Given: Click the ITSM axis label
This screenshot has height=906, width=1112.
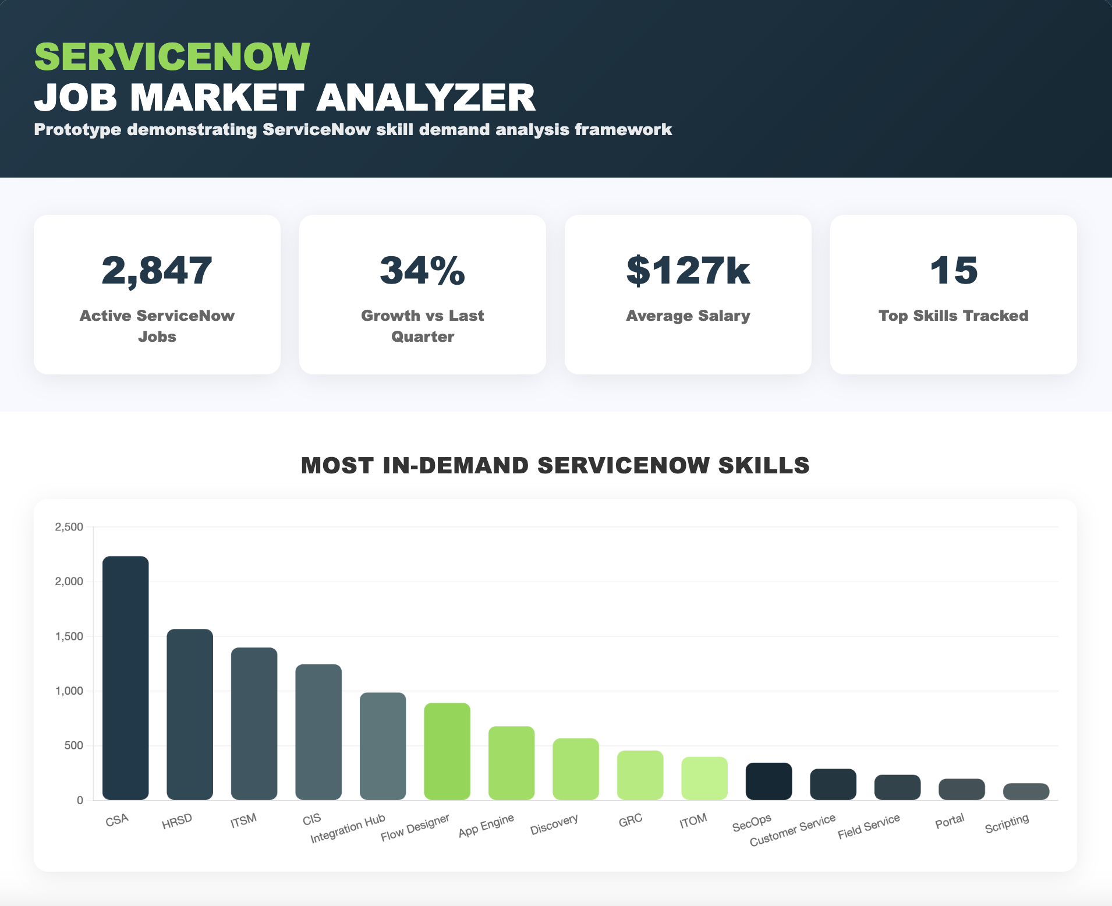Looking at the screenshot, I should pyautogui.click(x=243, y=820).
